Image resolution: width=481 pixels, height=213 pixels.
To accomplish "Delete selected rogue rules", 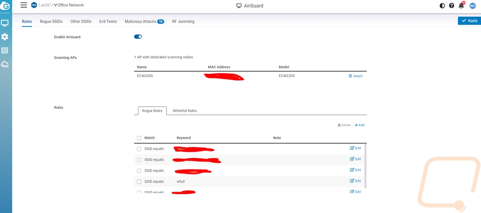I will pos(344,125).
